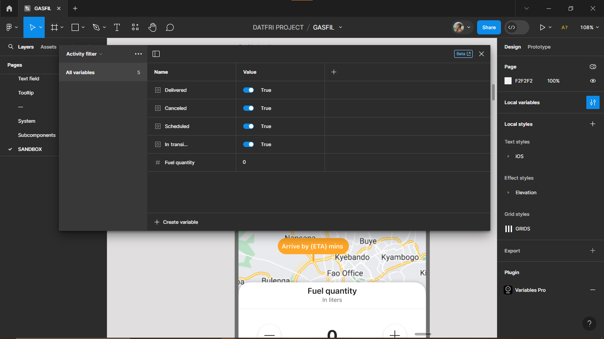Viewport: 604px width, 339px height.
Task: Click the Share button
Action: [489, 27]
